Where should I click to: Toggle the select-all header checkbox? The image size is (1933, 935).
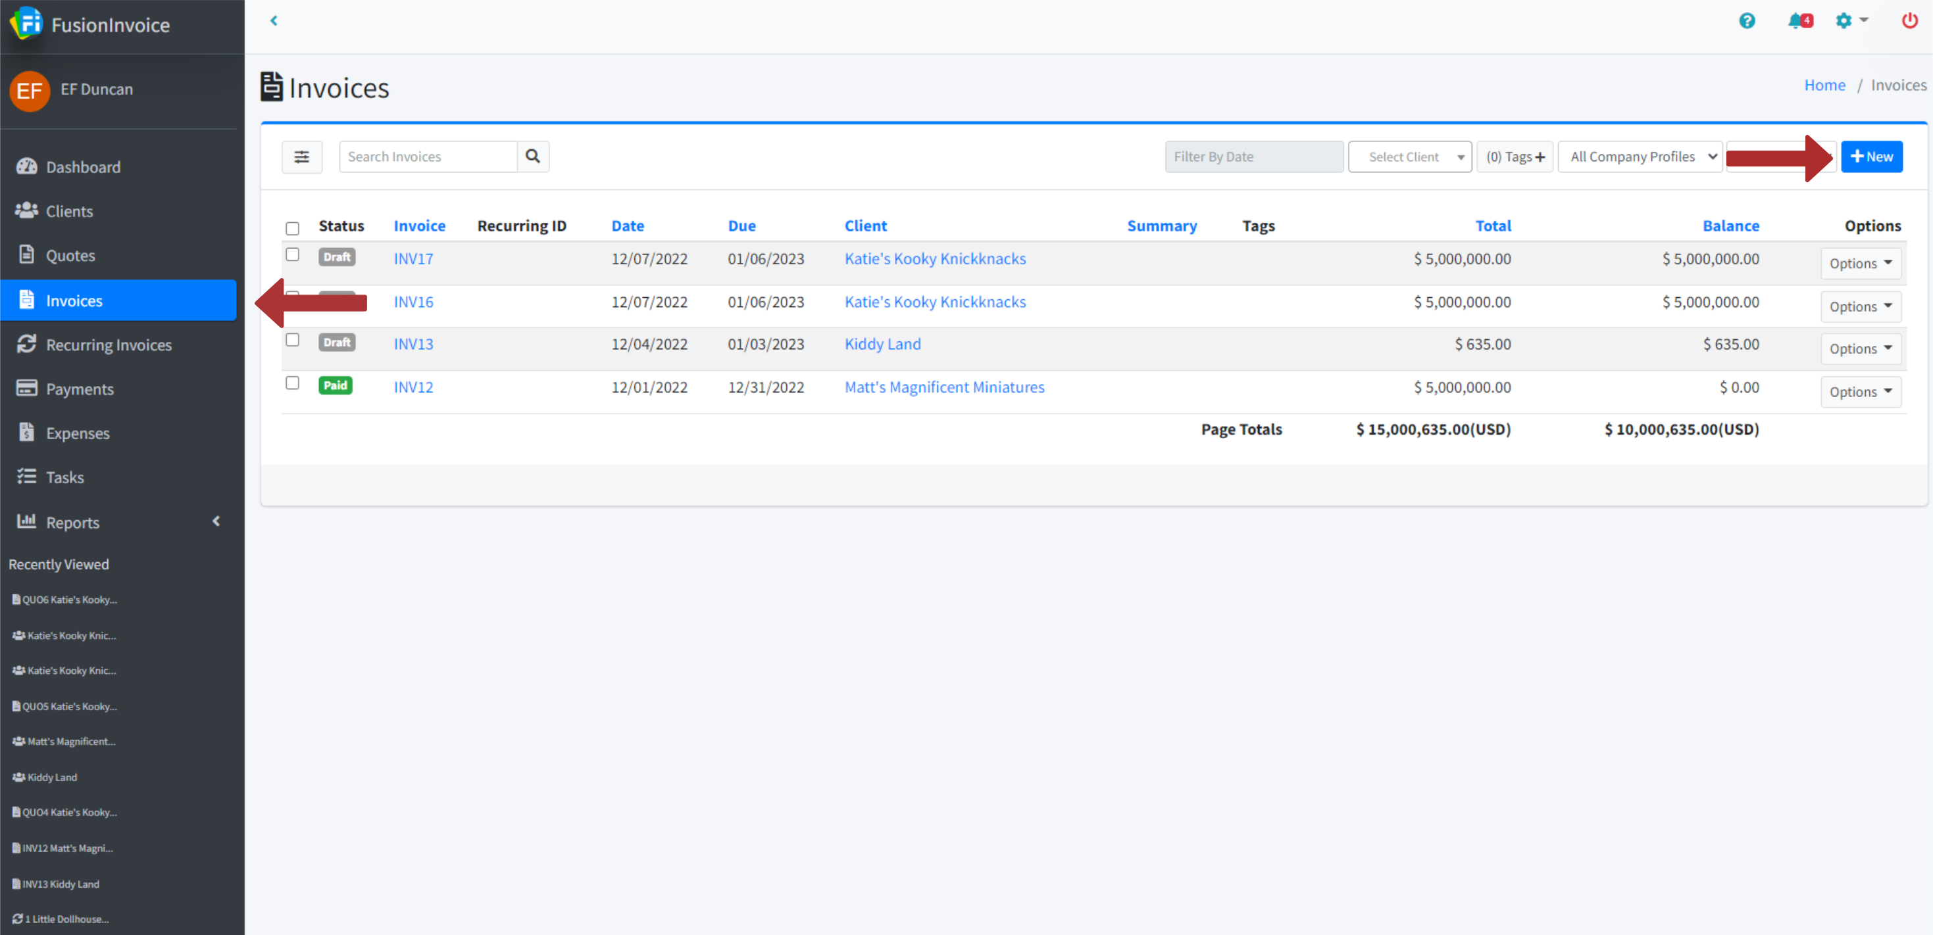tap(293, 228)
